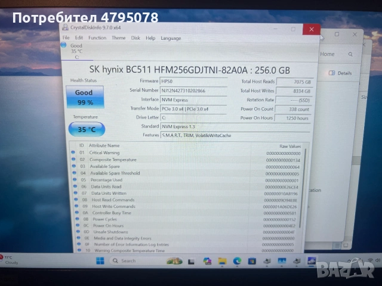Select the Host Write Commands row

pos(186,207)
